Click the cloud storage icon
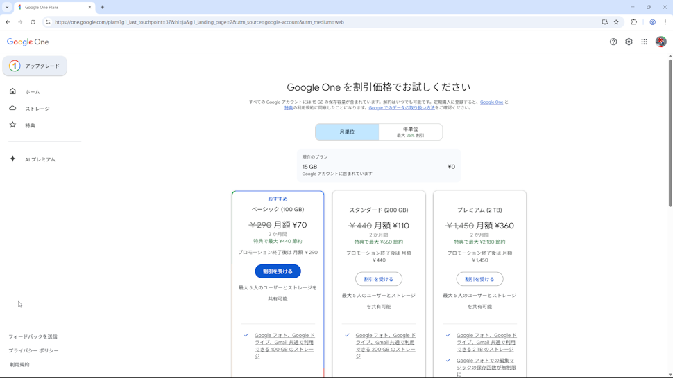The width and height of the screenshot is (673, 378). click(x=13, y=108)
